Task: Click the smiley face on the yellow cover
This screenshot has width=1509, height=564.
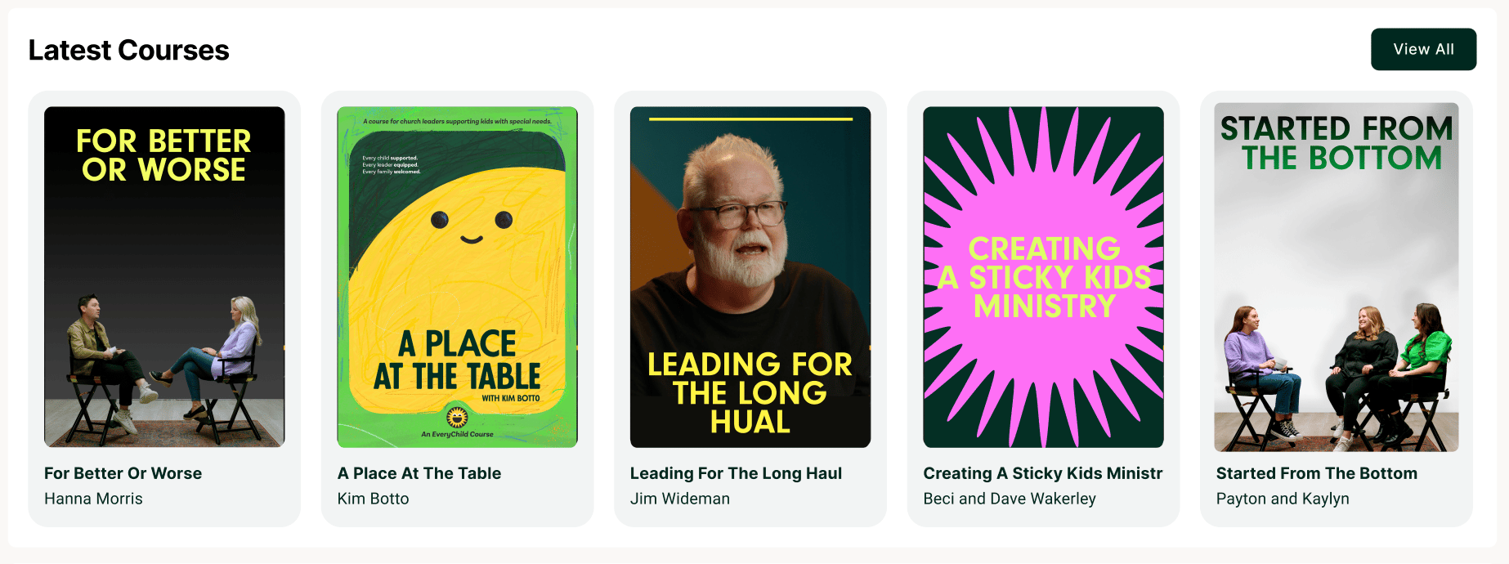Action: pyautogui.click(x=472, y=226)
